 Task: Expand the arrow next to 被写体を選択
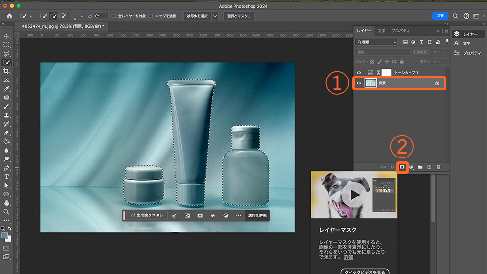click(215, 16)
